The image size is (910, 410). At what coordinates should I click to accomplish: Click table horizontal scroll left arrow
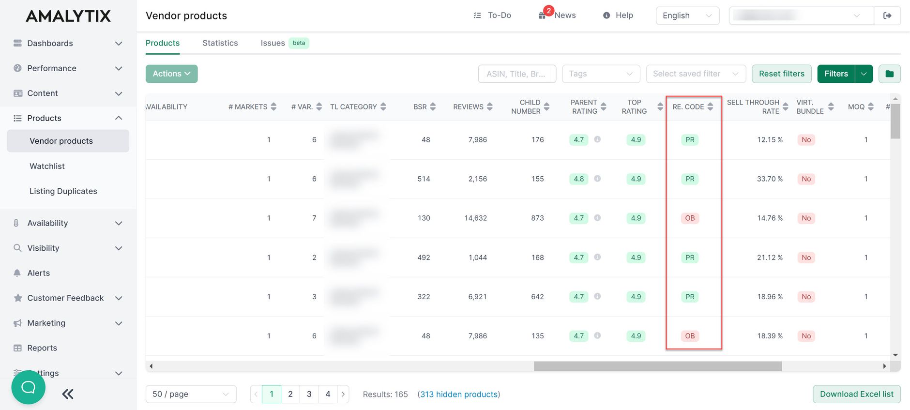[151, 366]
